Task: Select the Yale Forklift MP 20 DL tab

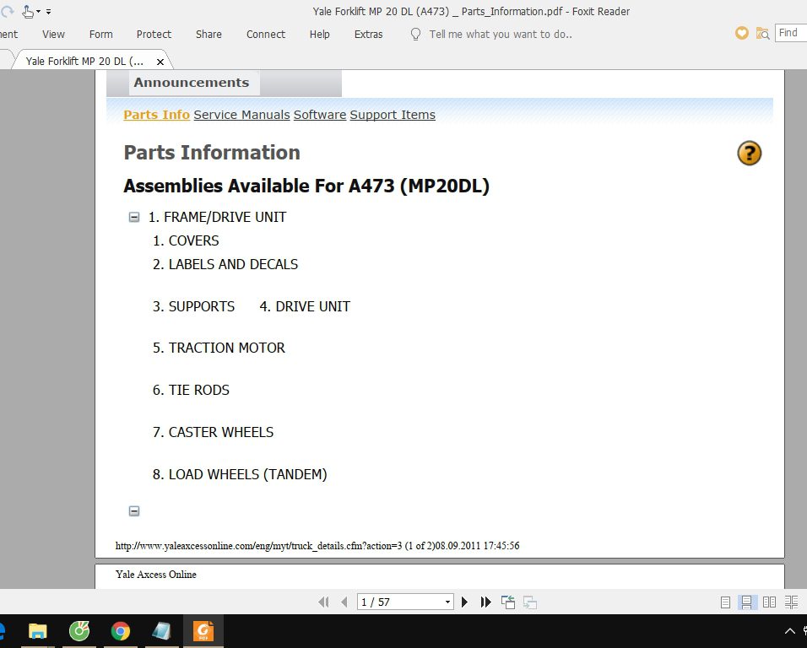Action: tap(85, 62)
